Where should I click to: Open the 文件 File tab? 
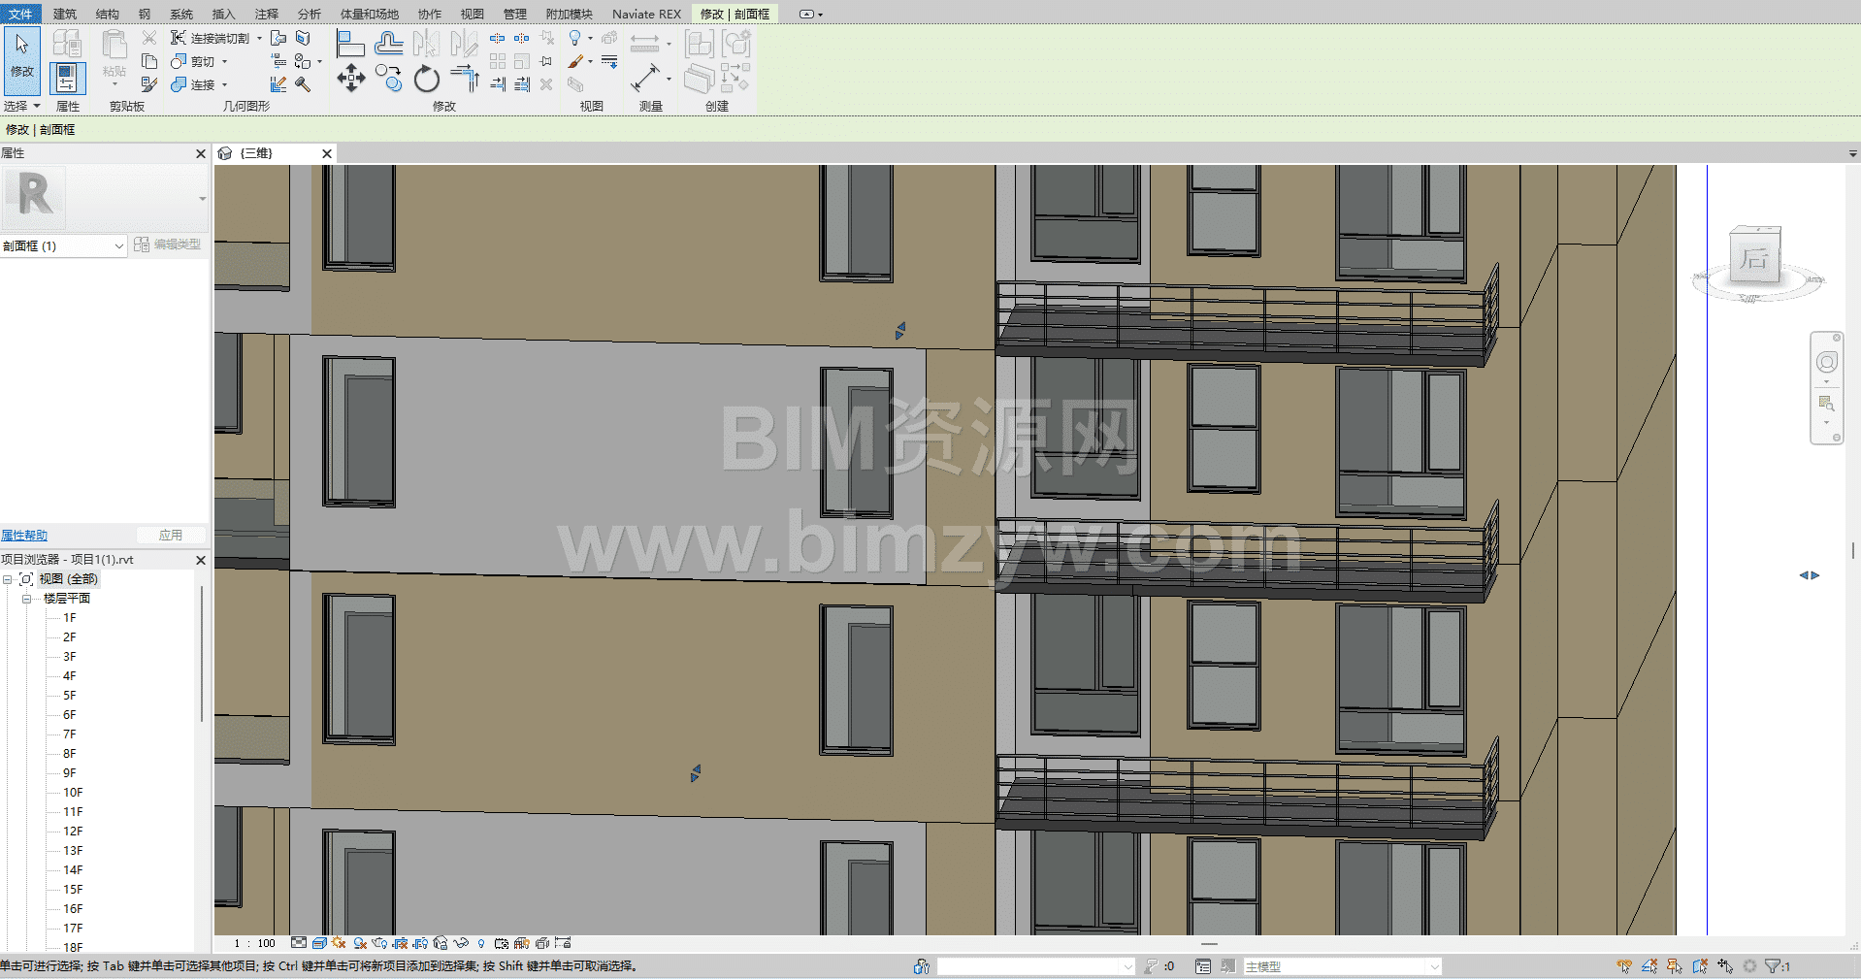[x=20, y=14]
